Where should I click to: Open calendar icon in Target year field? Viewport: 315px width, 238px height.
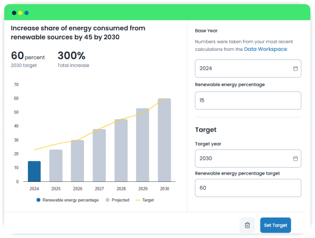(x=295, y=158)
